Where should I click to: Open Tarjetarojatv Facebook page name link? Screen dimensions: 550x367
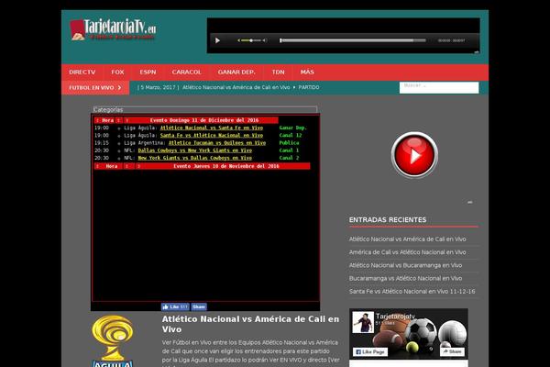coord(395,316)
